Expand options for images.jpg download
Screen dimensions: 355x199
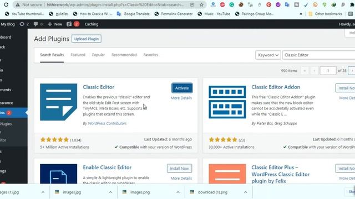click(x=110, y=192)
